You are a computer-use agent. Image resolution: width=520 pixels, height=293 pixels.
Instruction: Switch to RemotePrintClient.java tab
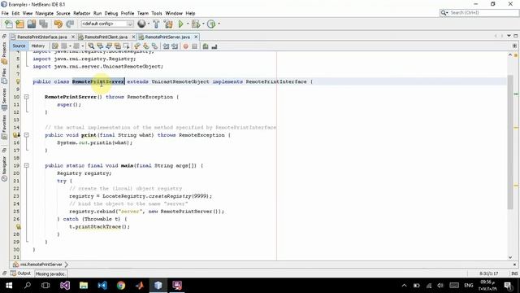pyautogui.click(x=106, y=37)
